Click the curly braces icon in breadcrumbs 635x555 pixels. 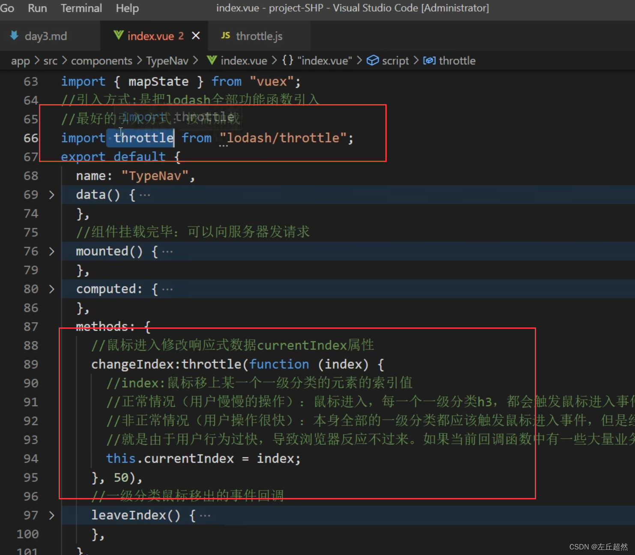[x=288, y=60]
